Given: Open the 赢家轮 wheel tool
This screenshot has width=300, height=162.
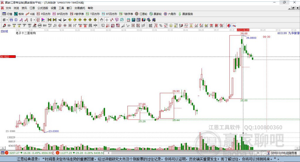Looking at the screenshot, I should 156,14.
